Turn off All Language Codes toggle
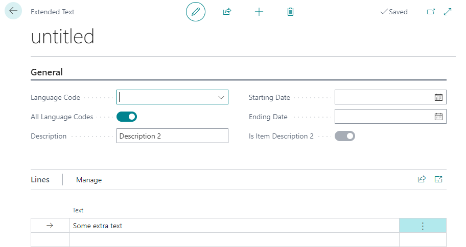The image size is (466, 247). pyautogui.click(x=127, y=117)
